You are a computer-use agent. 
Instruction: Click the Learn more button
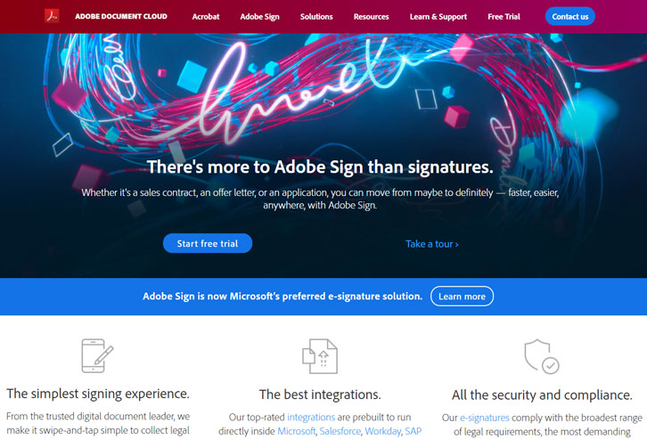coord(462,297)
